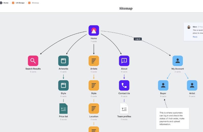Open the Home board icon
203x132 pixels.
(94, 30)
